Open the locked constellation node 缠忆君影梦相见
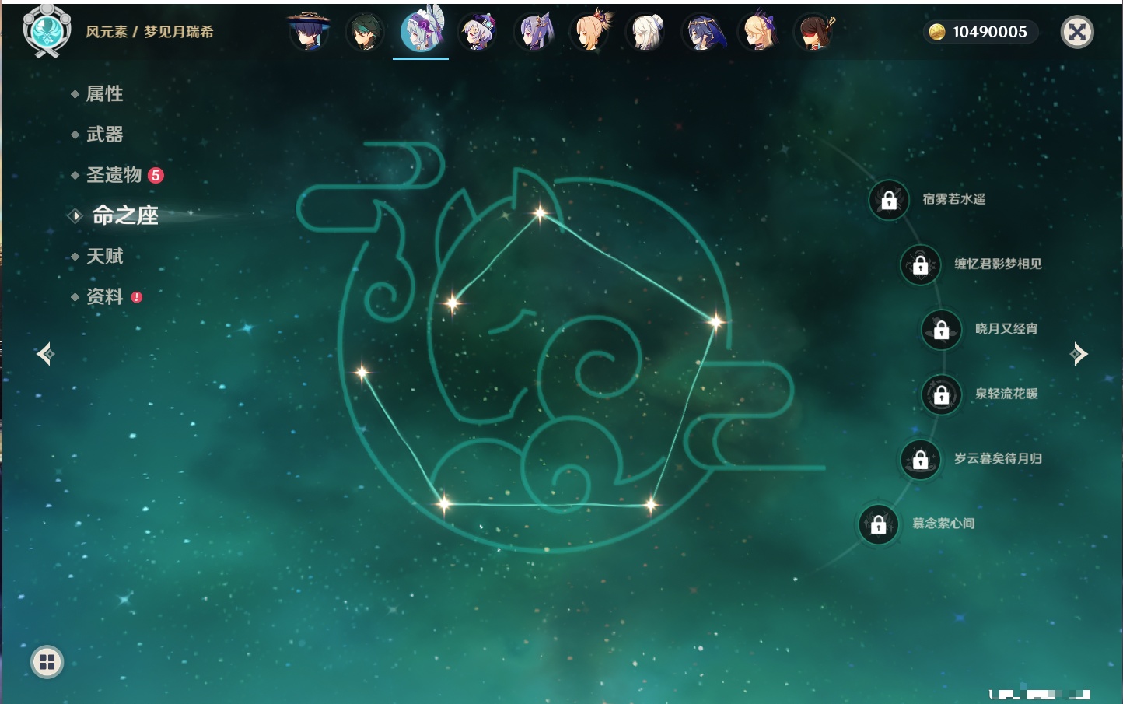The width and height of the screenshot is (1123, 704). coord(921,264)
